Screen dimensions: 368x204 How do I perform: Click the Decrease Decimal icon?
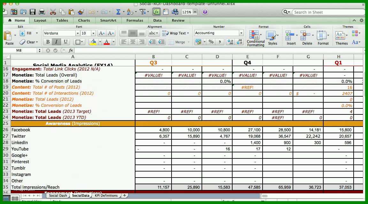point(239,42)
